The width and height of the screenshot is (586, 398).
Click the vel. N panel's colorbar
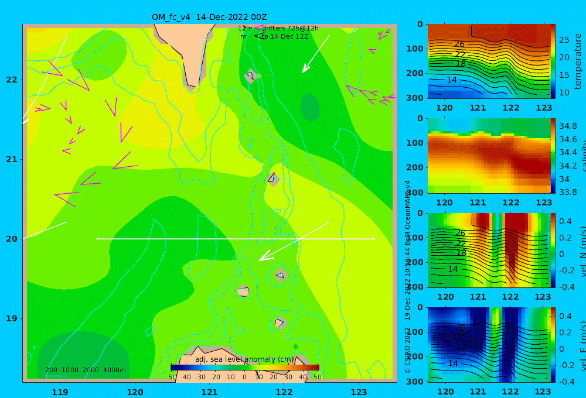click(x=553, y=250)
